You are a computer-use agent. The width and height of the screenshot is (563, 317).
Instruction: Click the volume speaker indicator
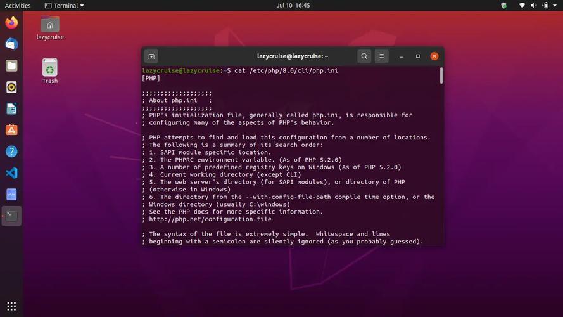click(x=534, y=6)
